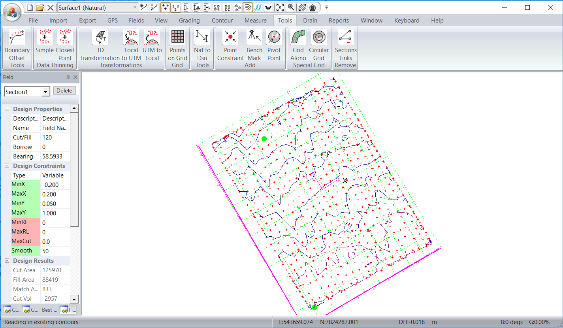Open the Surface1 (Natural) dropdown

coord(135,8)
